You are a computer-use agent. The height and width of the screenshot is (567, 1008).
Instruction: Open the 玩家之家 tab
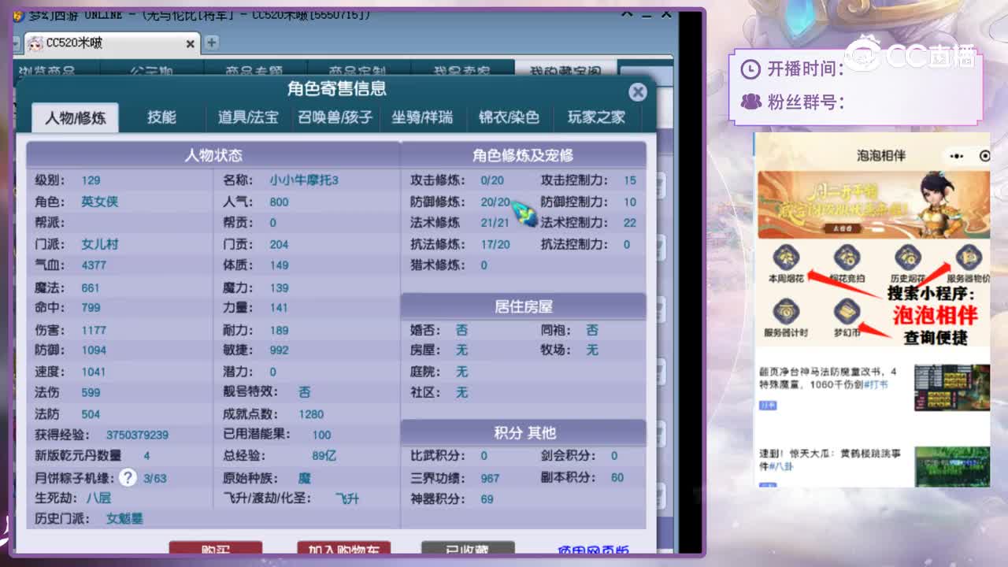(596, 117)
